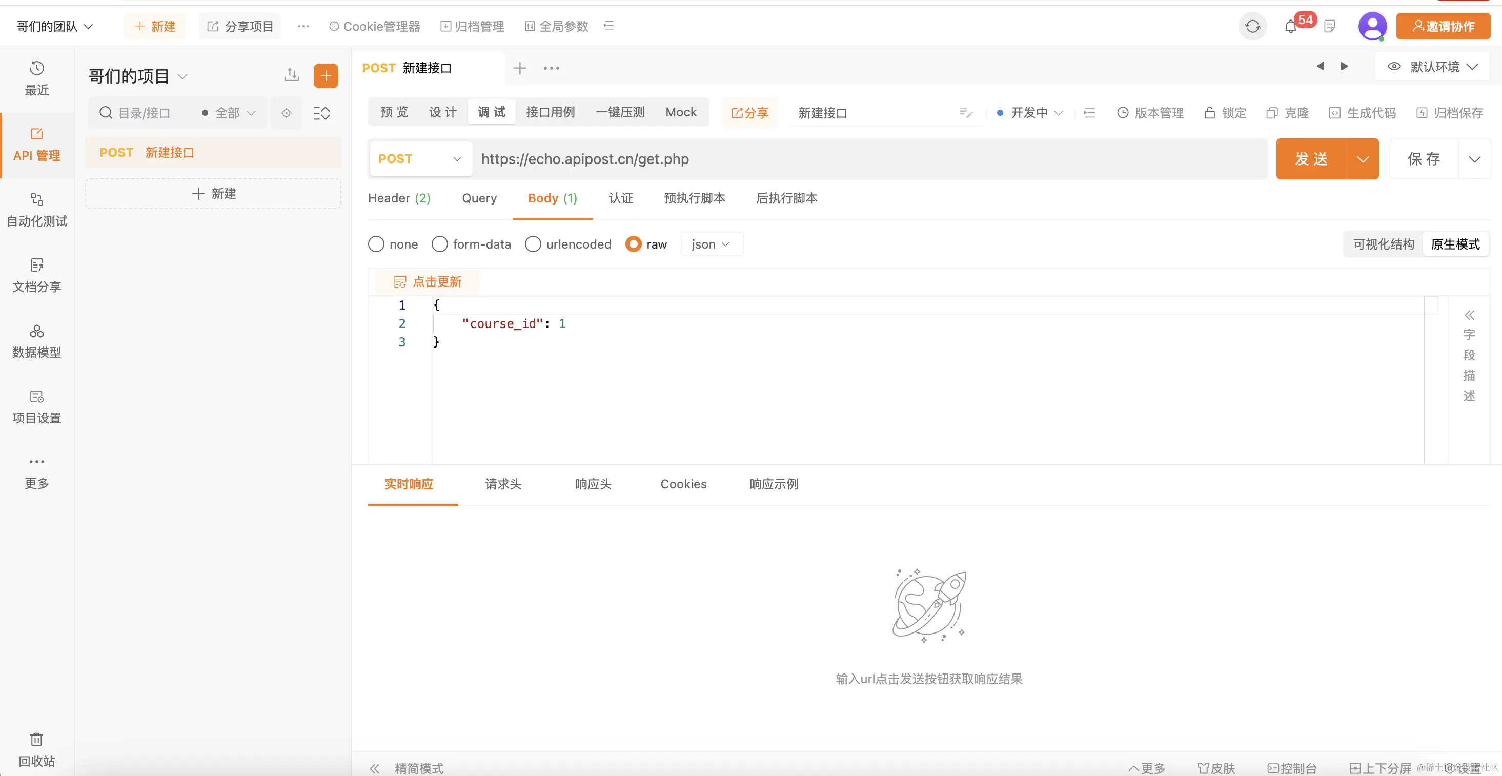Open the POST method dropdown
This screenshot has height=776, width=1502.
(420, 158)
